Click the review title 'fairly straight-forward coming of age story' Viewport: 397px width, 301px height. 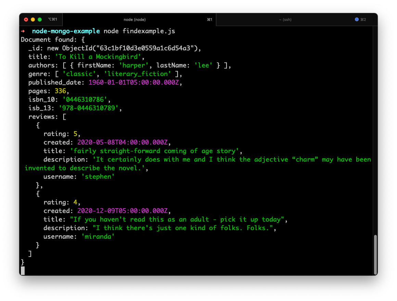click(x=154, y=151)
